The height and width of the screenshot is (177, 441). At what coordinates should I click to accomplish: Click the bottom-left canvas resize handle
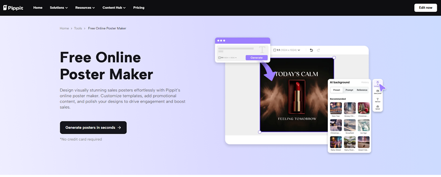[259, 132]
